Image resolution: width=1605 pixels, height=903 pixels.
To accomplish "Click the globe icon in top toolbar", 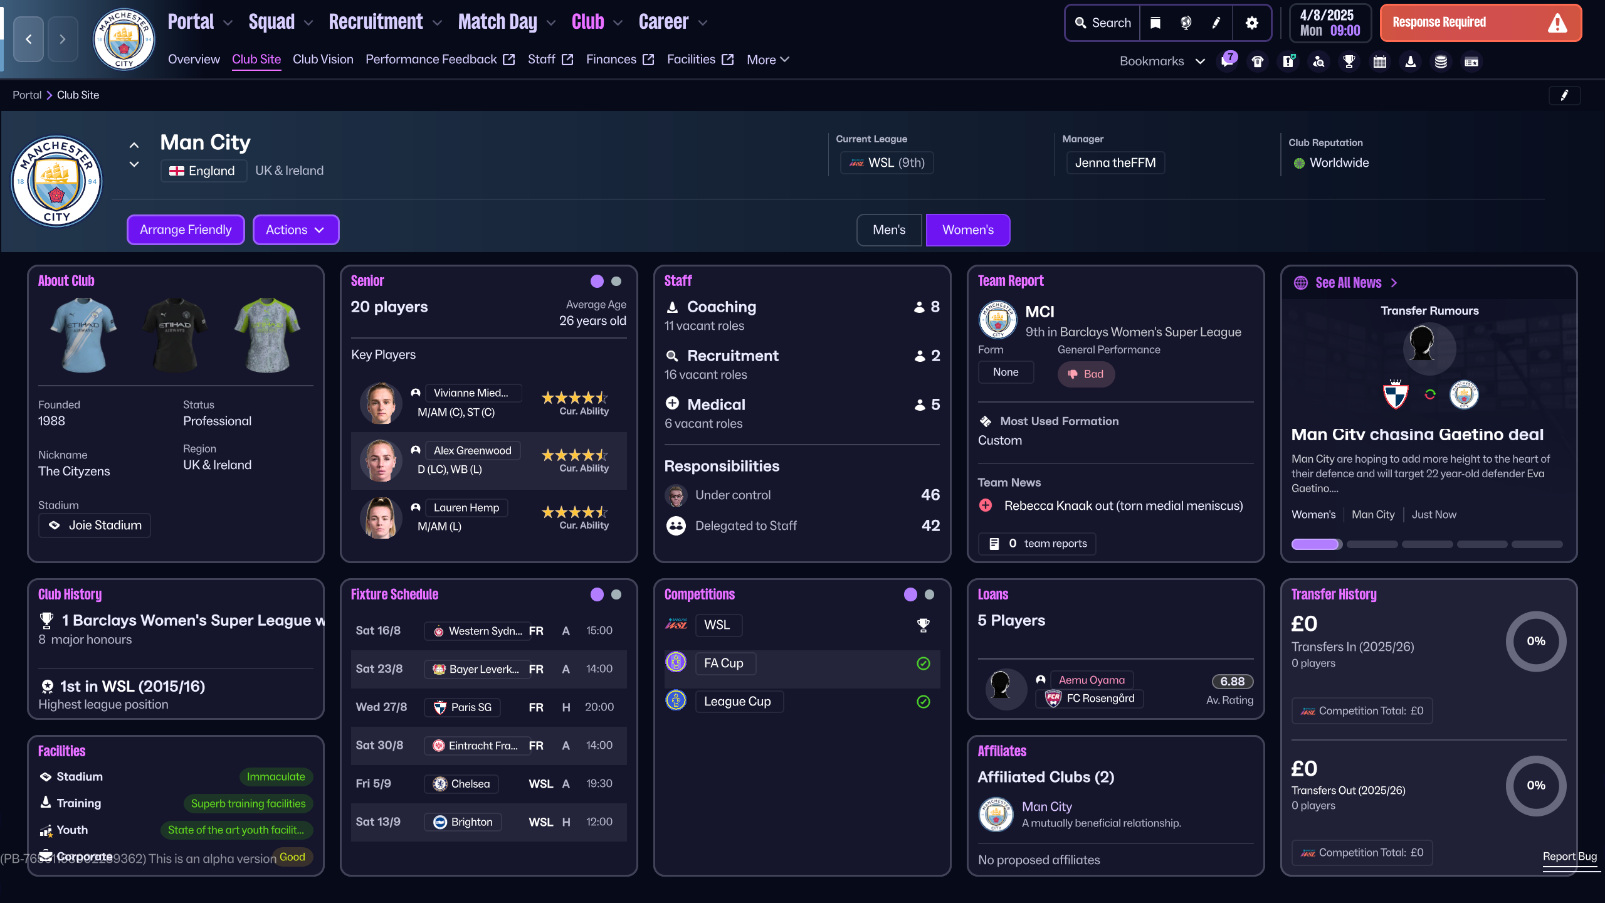I will coord(1186,23).
